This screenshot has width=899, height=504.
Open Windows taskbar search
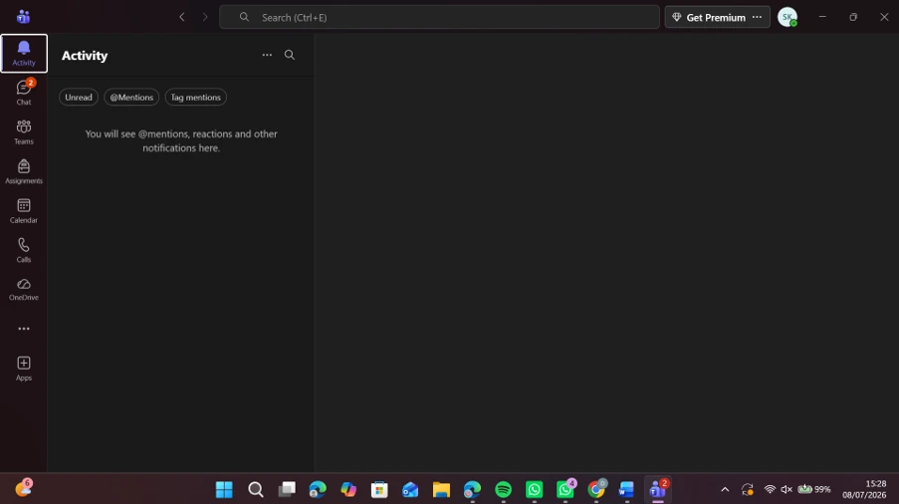pyautogui.click(x=256, y=489)
